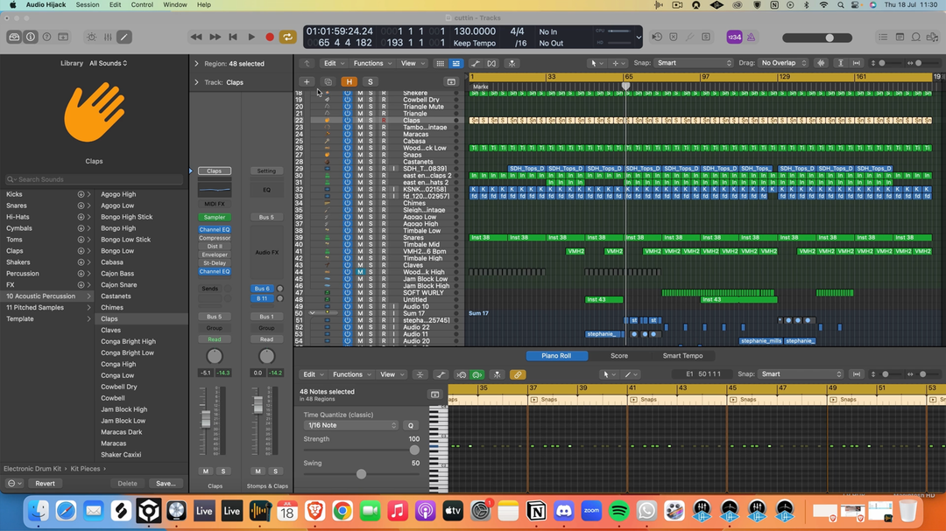Add a new track with plus button
This screenshot has width=946, height=531.
(307, 81)
